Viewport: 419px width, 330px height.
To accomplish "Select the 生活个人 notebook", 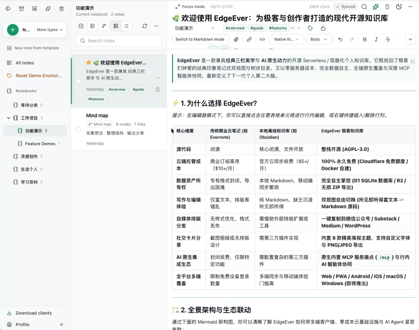I will point(35,169).
